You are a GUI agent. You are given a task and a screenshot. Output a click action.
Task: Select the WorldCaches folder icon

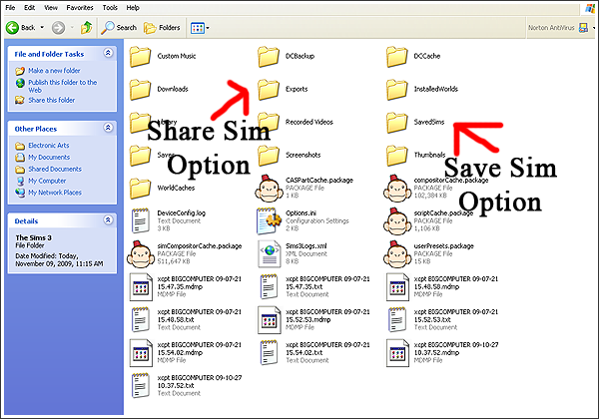[x=140, y=189]
